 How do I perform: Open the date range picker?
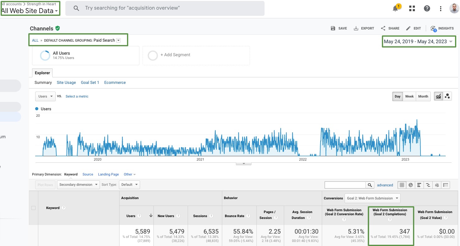(419, 41)
